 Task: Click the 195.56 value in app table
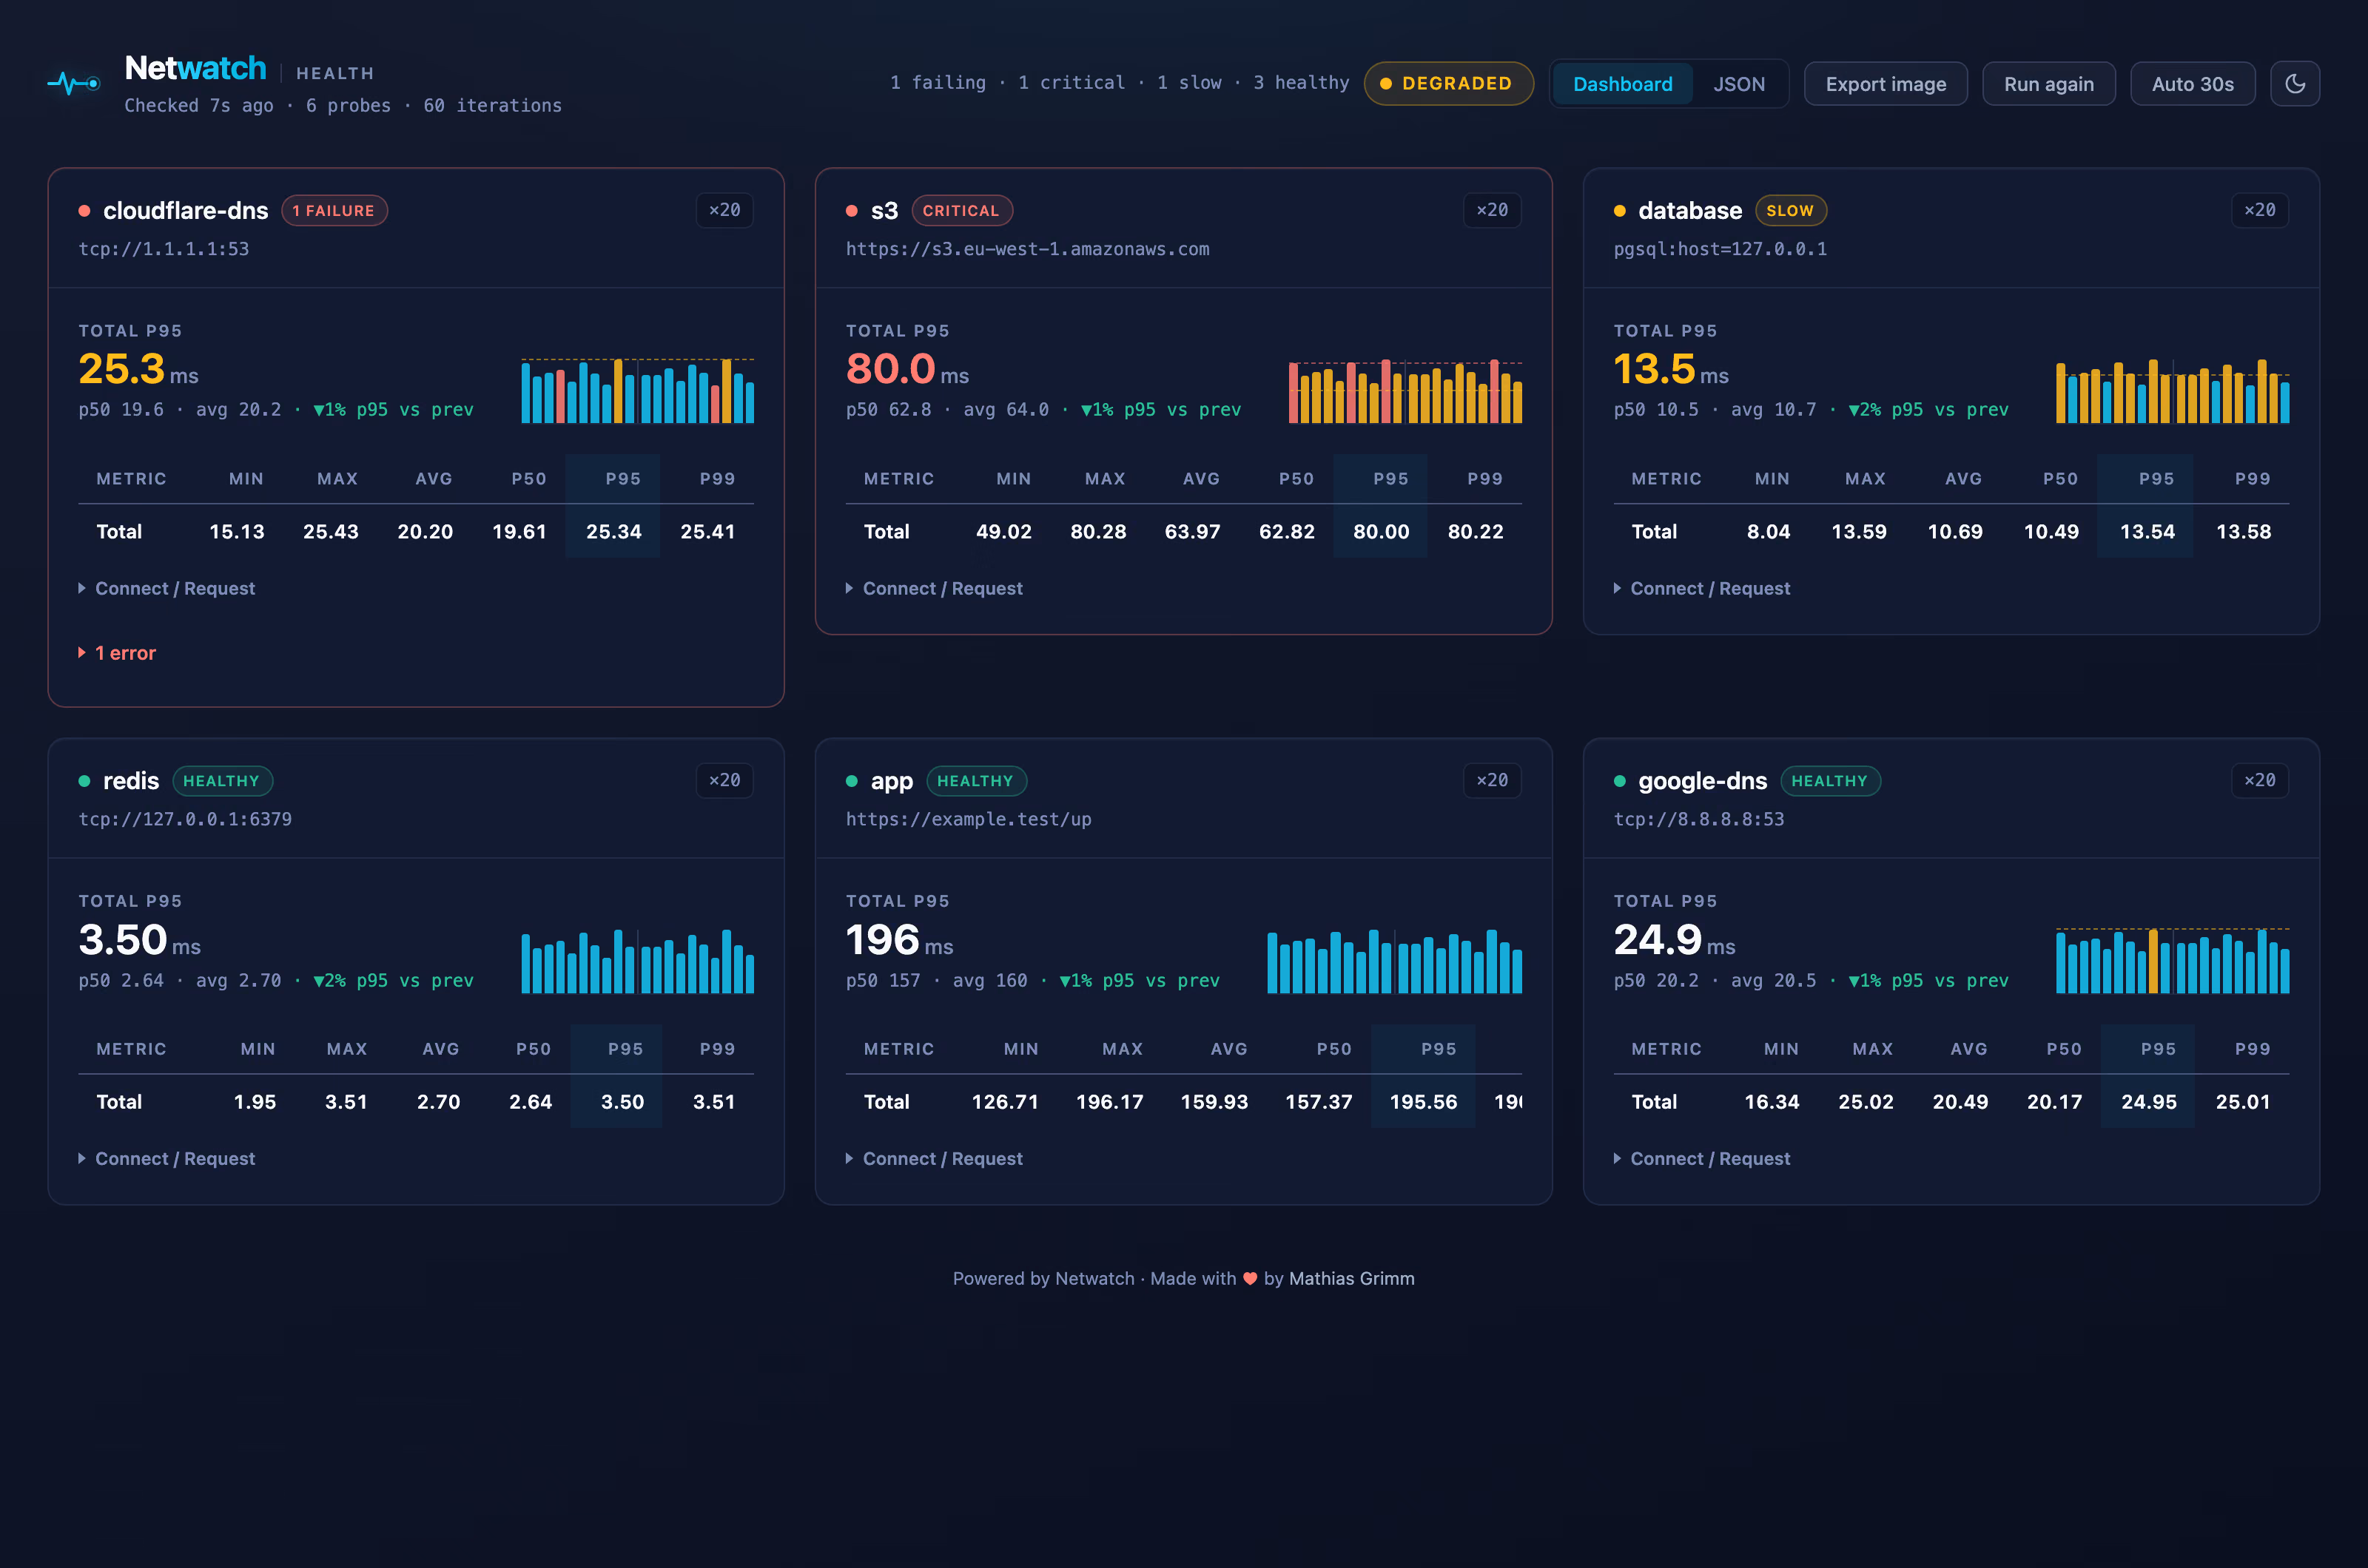coord(1422,1102)
